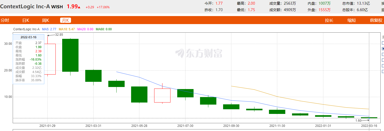Click the 2022-01-31 x-axis date
Viewport: 384px width, 131px height.
coord(323,126)
